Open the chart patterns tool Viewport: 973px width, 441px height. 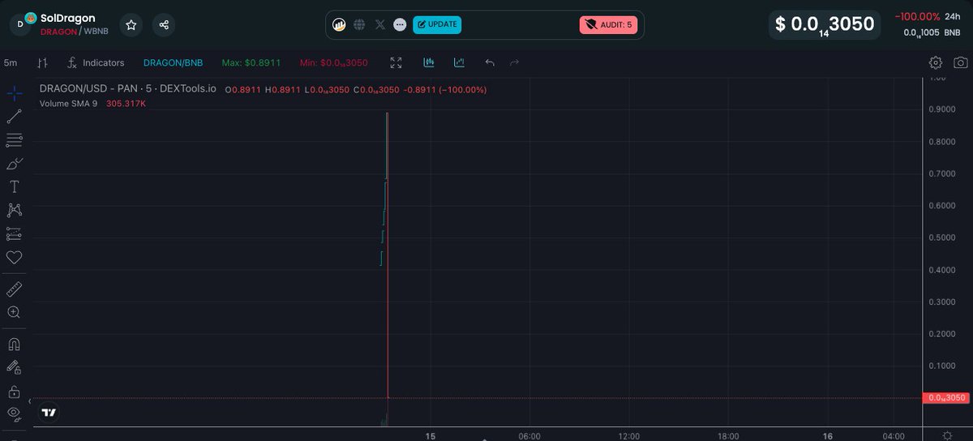pyautogui.click(x=14, y=211)
